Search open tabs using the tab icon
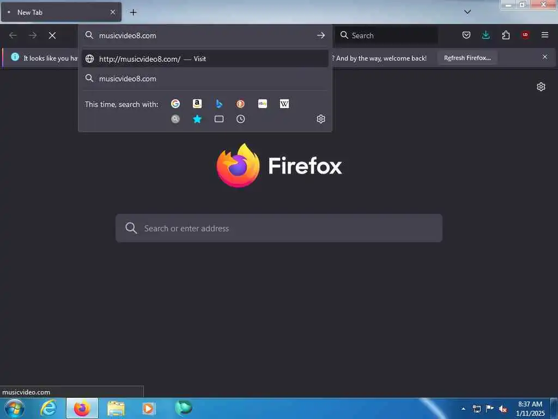Image resolution: width=558 pixels, height=419 pixels. click(x=219, y=119)
